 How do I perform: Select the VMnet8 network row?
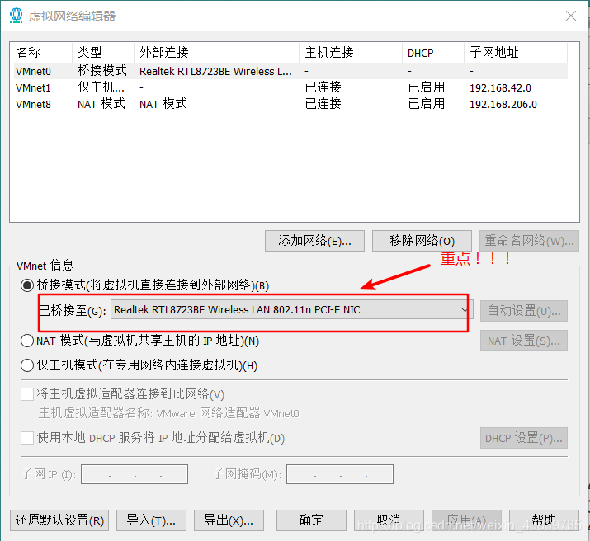click(x=290, y=104)
